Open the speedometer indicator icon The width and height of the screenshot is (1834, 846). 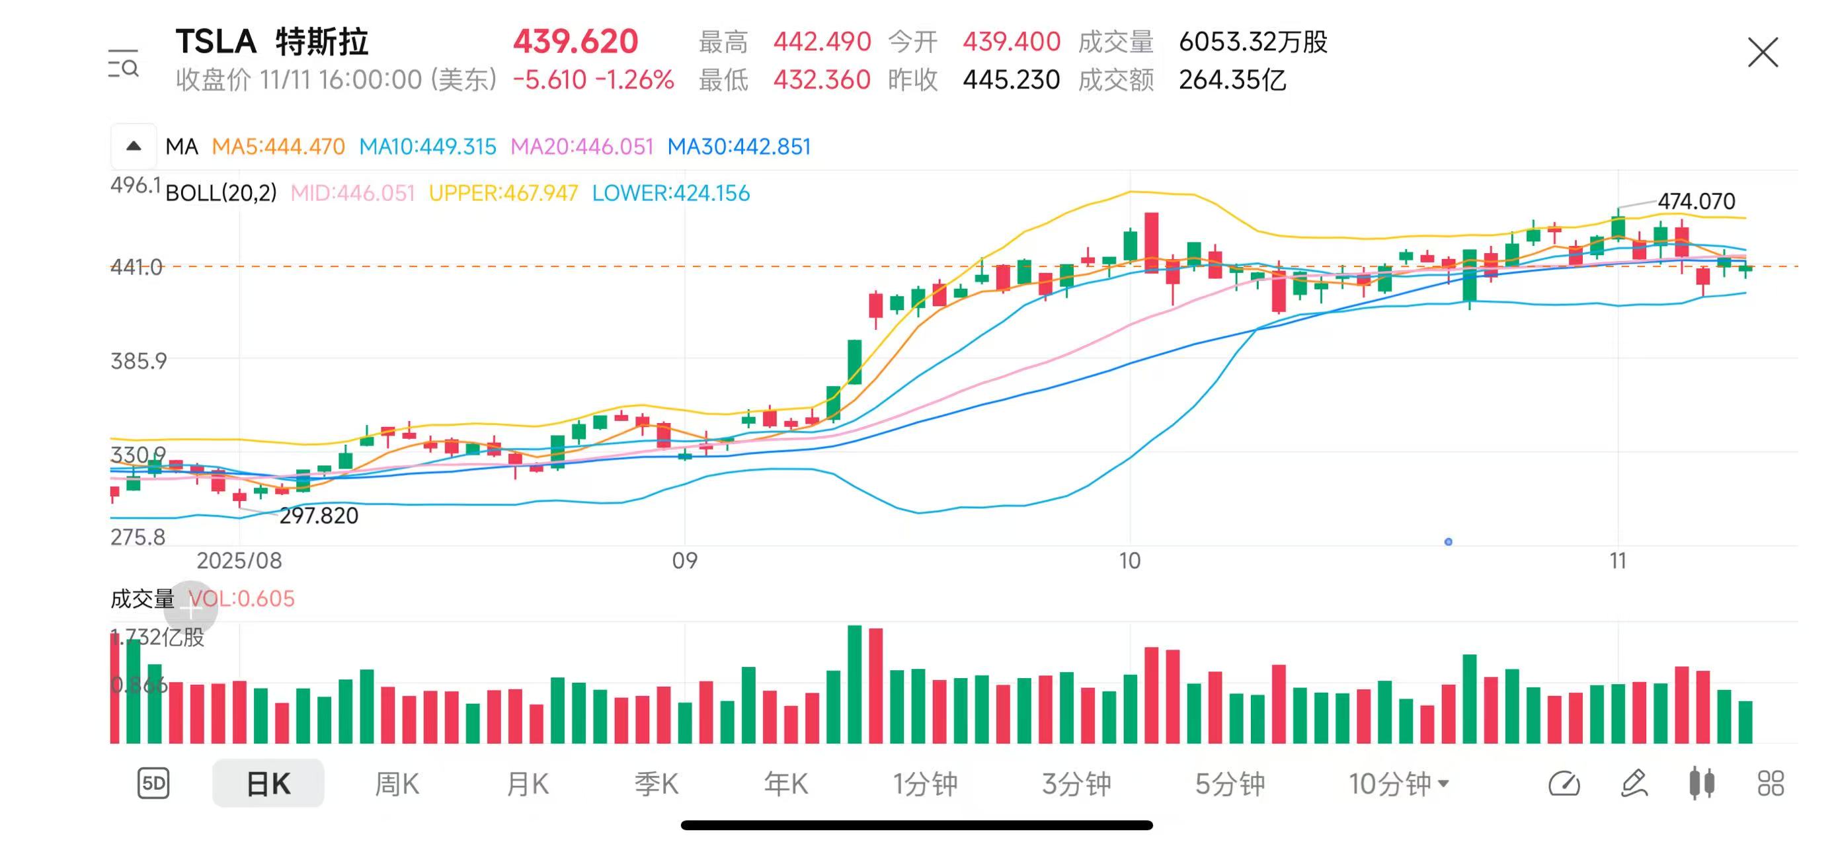tap(1564, 783)
